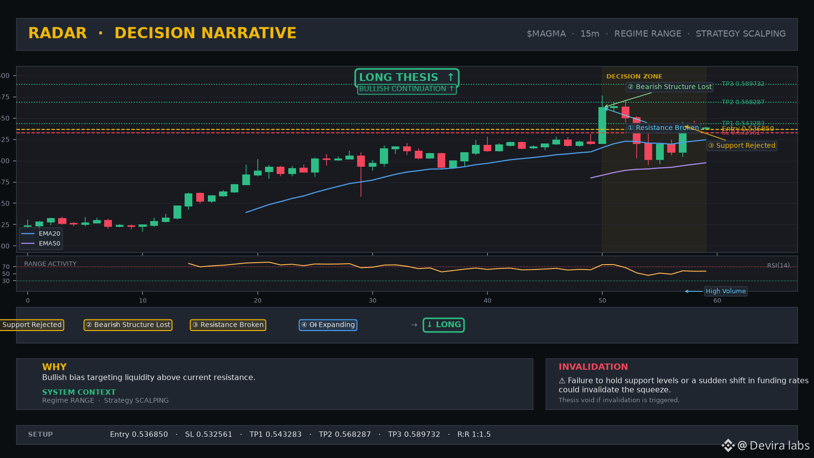814x458 pixels.
Task: Click the EMA20 legend text
Action: pos(49,234)
